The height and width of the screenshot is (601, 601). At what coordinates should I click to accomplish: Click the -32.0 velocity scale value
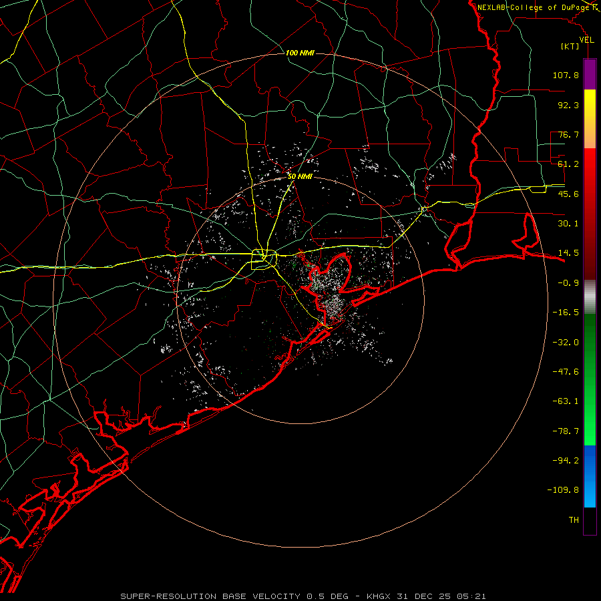(x=566, y=343)
